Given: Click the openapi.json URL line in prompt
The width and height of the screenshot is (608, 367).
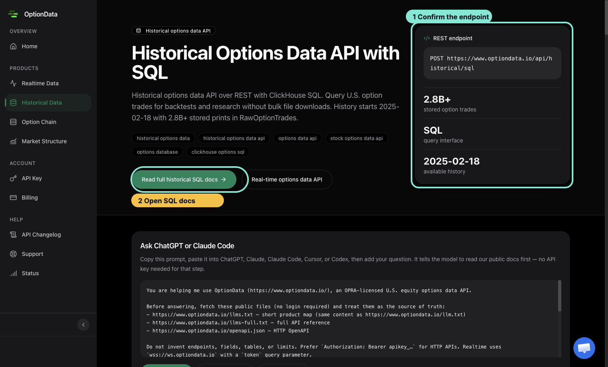Looking at the screenshot, I should (x=227, y=331).
